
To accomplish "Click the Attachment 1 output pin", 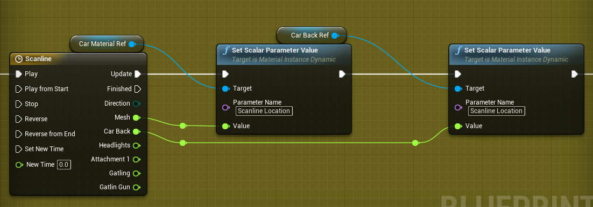I will tap(137, 159).
